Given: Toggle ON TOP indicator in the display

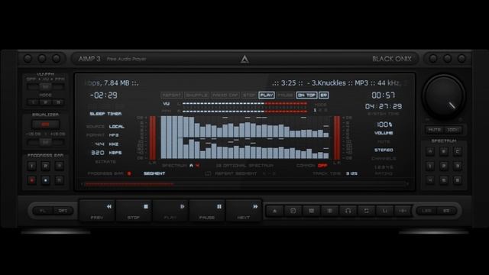Looking at the screenshot, I should (306, 95).
